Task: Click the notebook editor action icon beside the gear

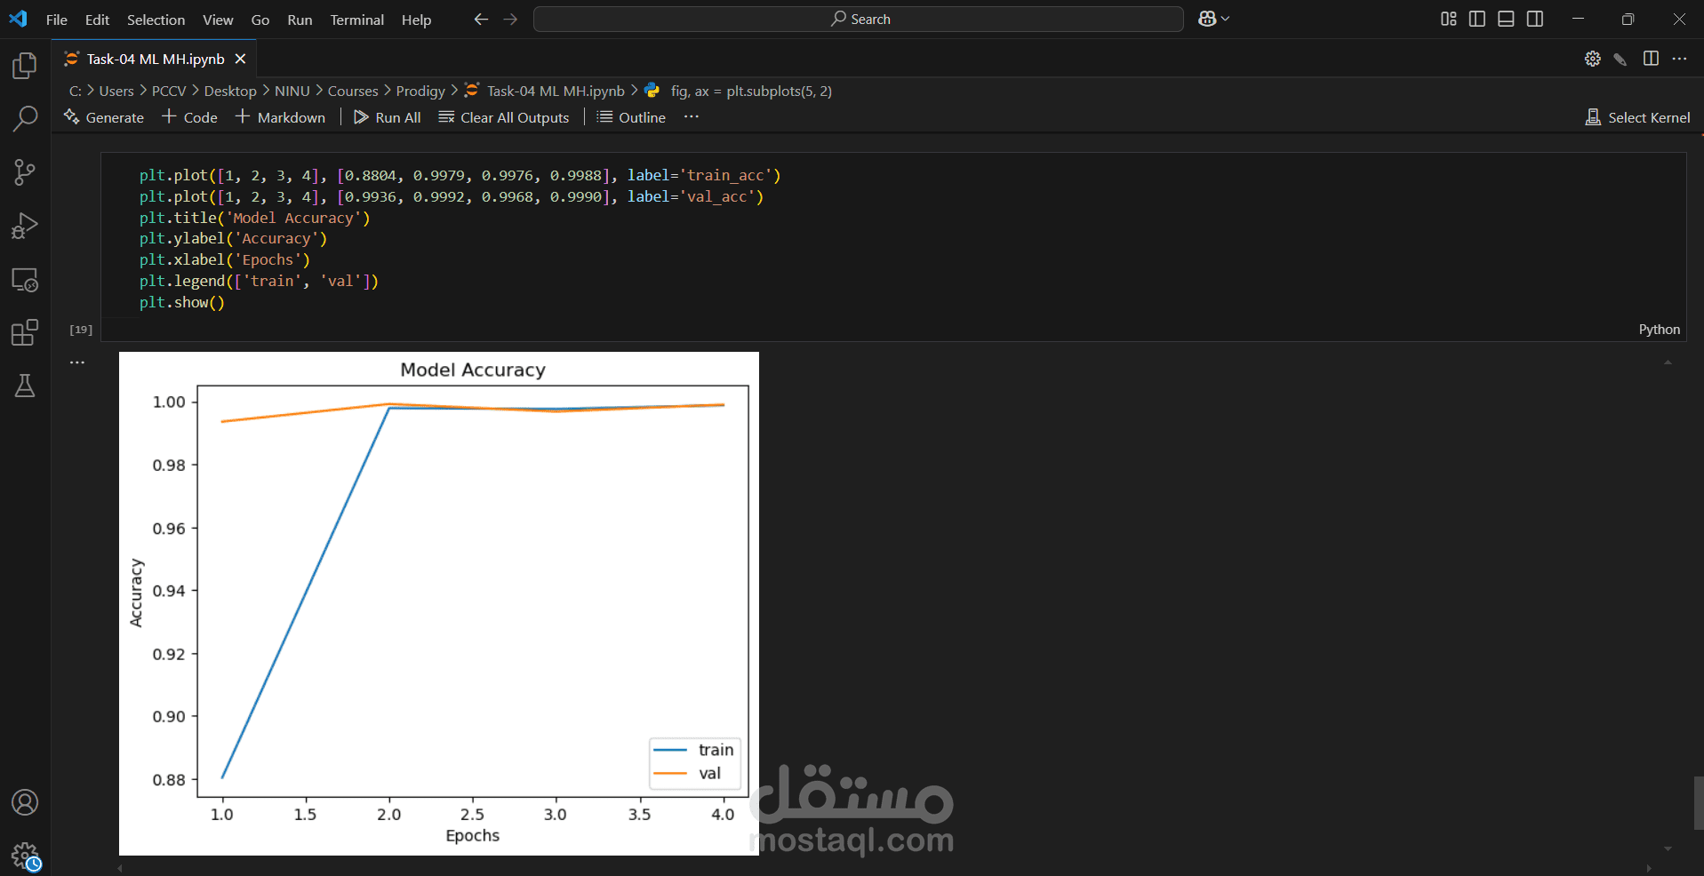Action: click(x=1620, y=59)
